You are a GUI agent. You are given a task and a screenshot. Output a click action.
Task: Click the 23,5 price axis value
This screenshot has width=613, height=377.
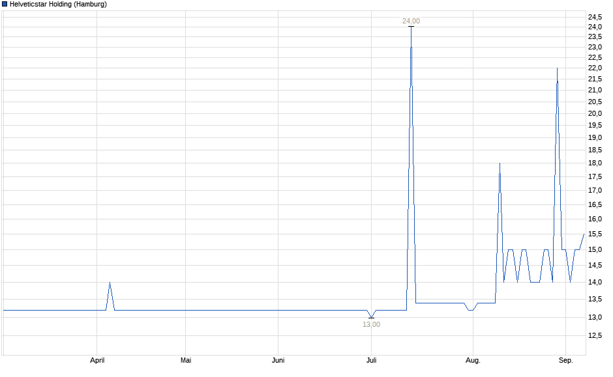pos(595,37)
